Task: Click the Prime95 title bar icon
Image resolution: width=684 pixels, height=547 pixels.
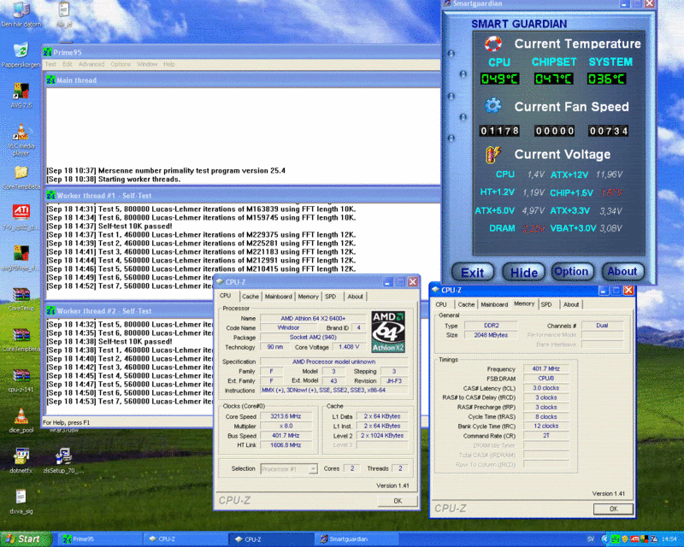Action: pyautogui.click(x=48, y=52)
